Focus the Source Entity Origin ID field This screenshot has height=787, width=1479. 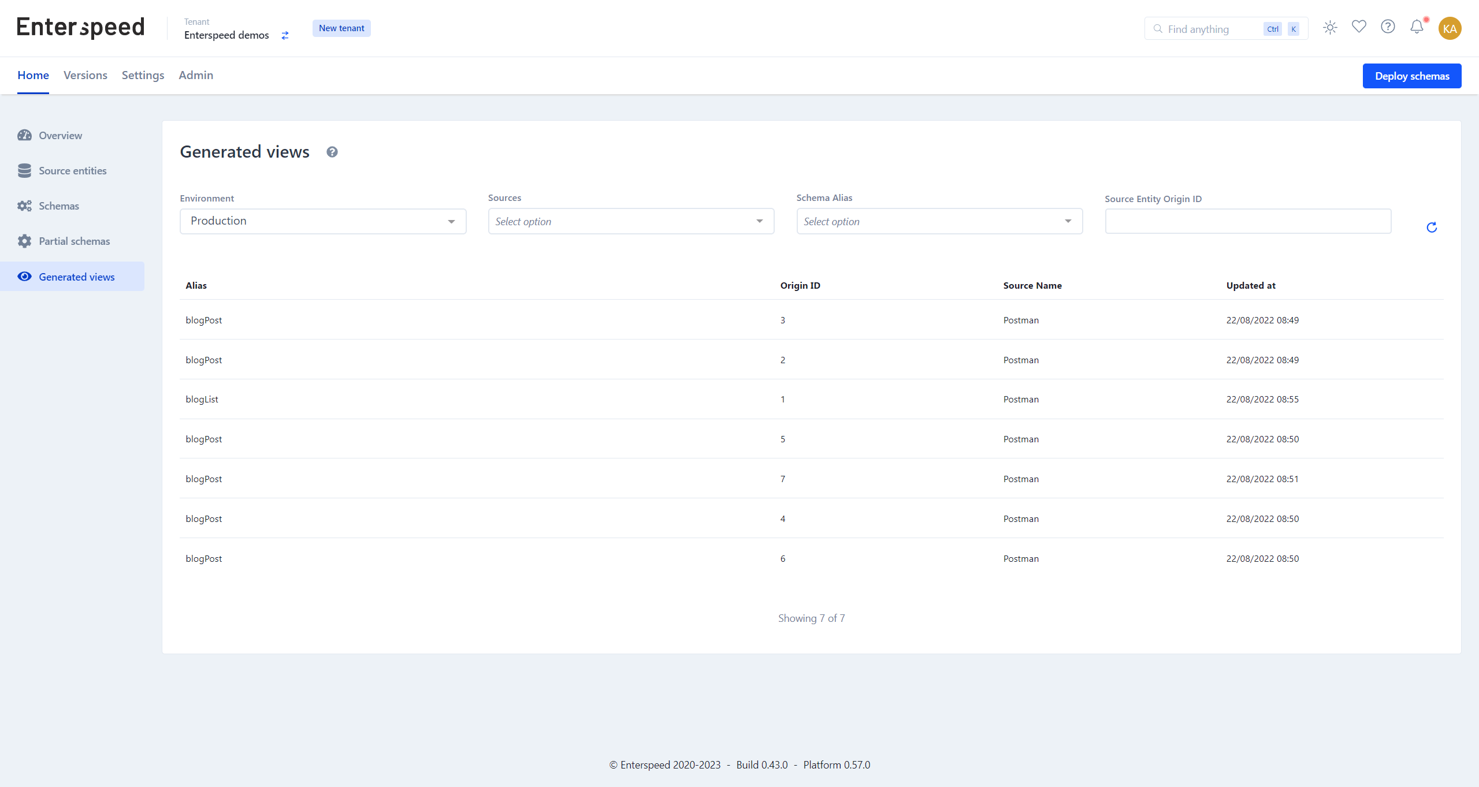[x=1248, y=221]
